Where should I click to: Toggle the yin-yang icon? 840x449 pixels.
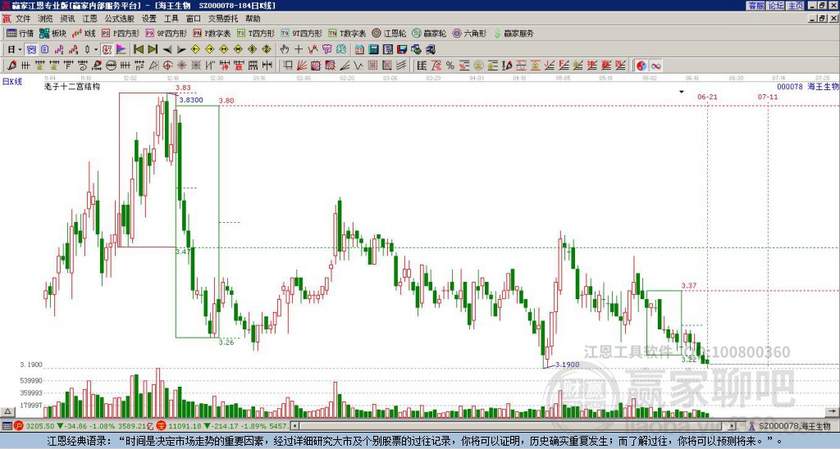[641, 66]
